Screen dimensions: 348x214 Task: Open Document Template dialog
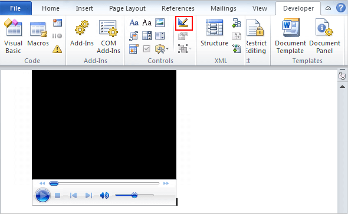(290, 37)
